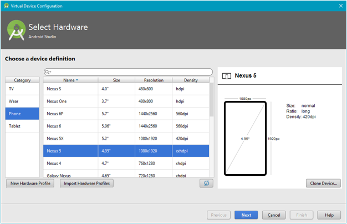This screenshot has height=224, width=347.
Task: Click the xxhdpi density cell
Action: click(191, 151)
